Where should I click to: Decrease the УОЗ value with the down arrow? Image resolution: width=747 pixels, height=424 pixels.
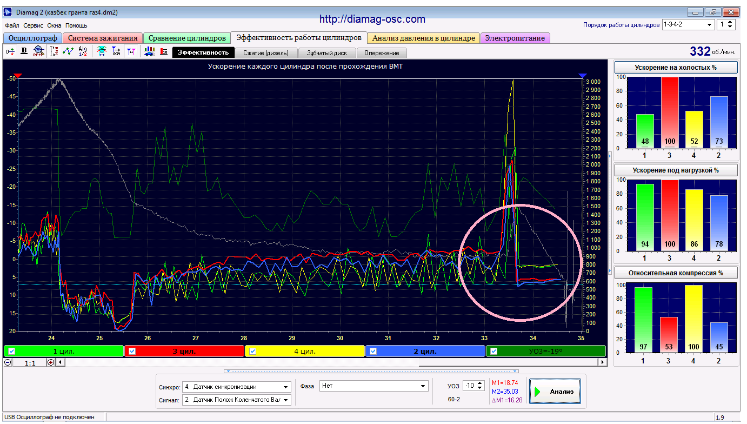point(479,388)
